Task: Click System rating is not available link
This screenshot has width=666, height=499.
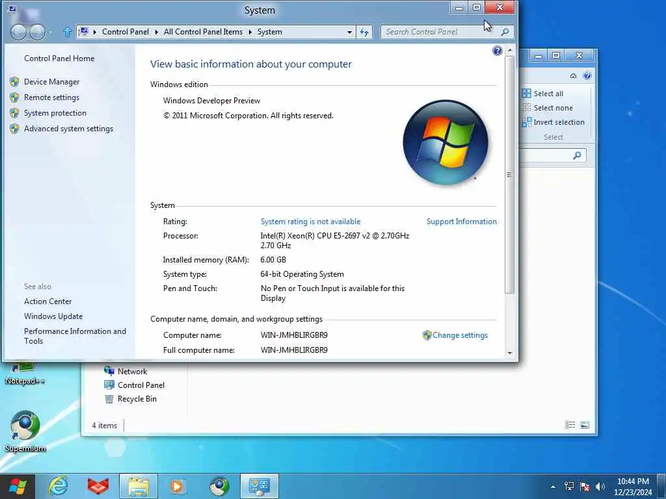Action: (310, 222)
